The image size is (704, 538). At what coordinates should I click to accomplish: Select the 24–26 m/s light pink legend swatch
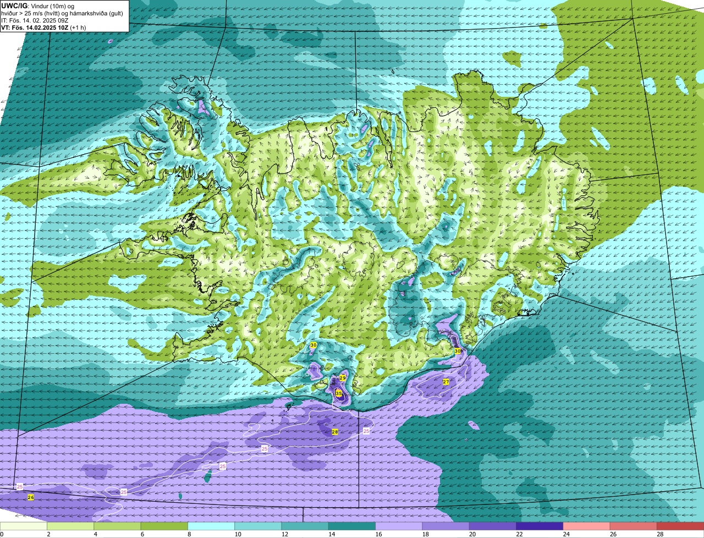pyautogui.click(x=587, y=526)
